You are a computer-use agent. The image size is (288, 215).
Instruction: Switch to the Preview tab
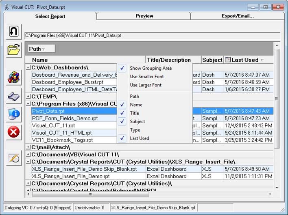click(x=144, y=16)
